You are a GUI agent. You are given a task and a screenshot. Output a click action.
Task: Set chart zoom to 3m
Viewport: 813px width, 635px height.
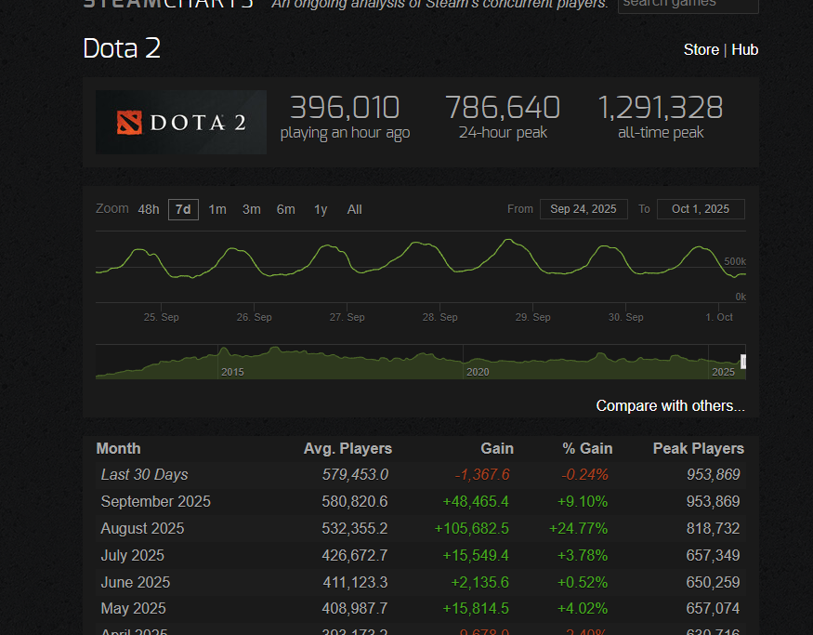[251, 209]
